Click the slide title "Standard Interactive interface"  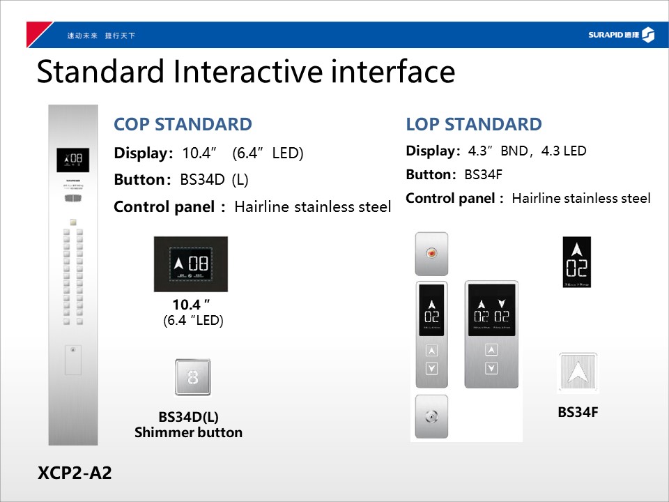pyautogui.click(x=245, y=73)
